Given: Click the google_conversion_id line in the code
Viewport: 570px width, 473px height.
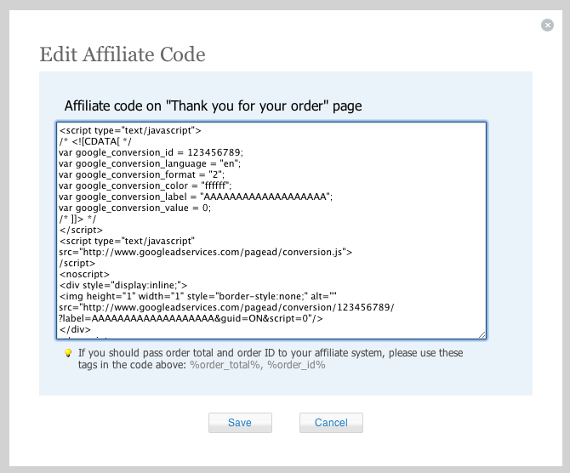Looking at the screenshot, I should click(151, 152).
